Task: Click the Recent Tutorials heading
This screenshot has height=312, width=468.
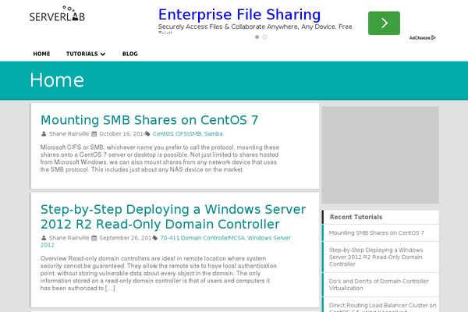Action: tap(356, 217)
